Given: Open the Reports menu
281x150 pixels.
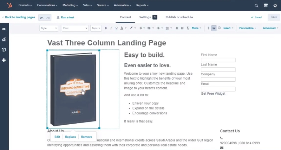Looking at the screenshot, I should tap(142, 5).
